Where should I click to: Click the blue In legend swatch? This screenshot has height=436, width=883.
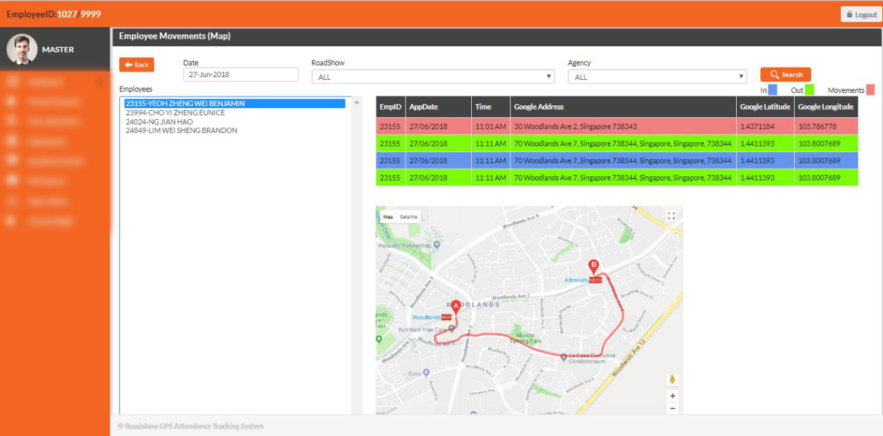click(773, 90)
